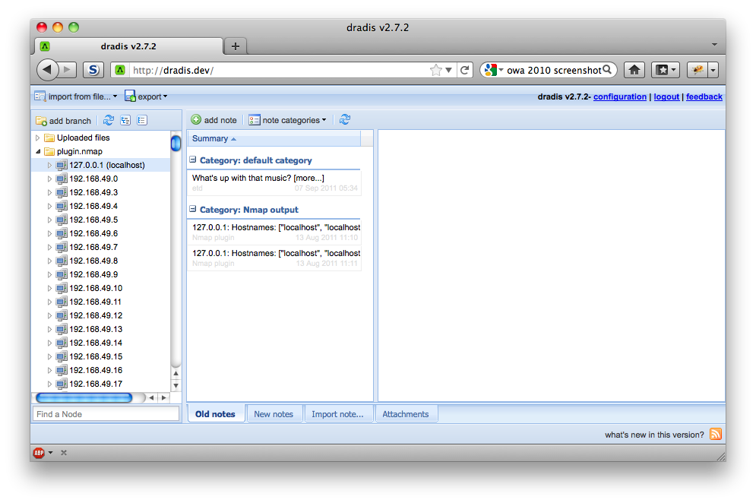
Task: Bookmark the page using the star icon
Action: click(x=434, y=69)
